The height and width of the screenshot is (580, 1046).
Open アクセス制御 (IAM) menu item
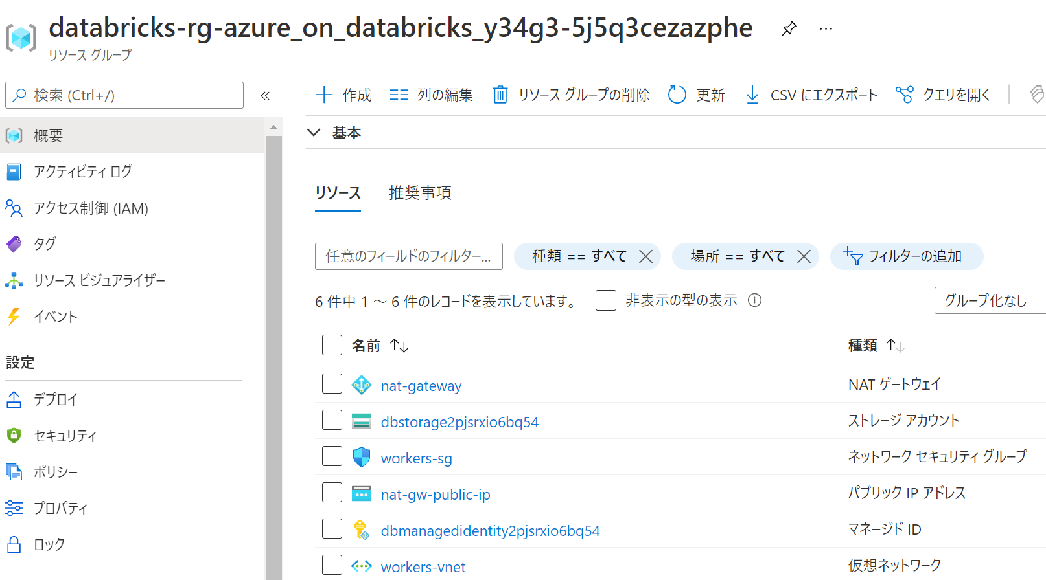[x=132, y=208]
